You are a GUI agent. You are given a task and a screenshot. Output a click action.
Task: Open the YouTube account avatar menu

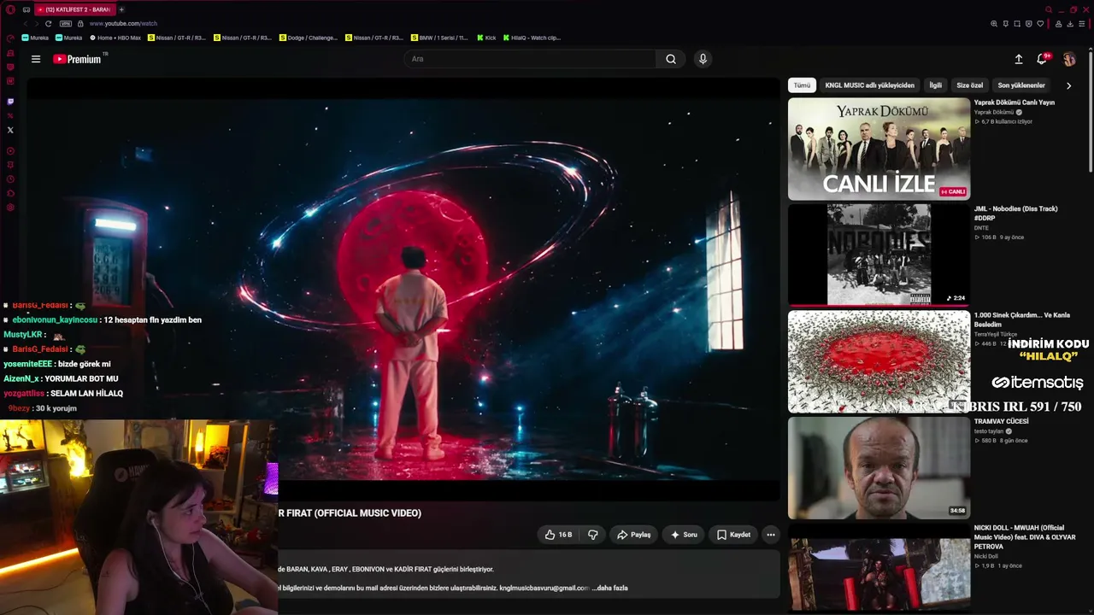[1069, 59]
